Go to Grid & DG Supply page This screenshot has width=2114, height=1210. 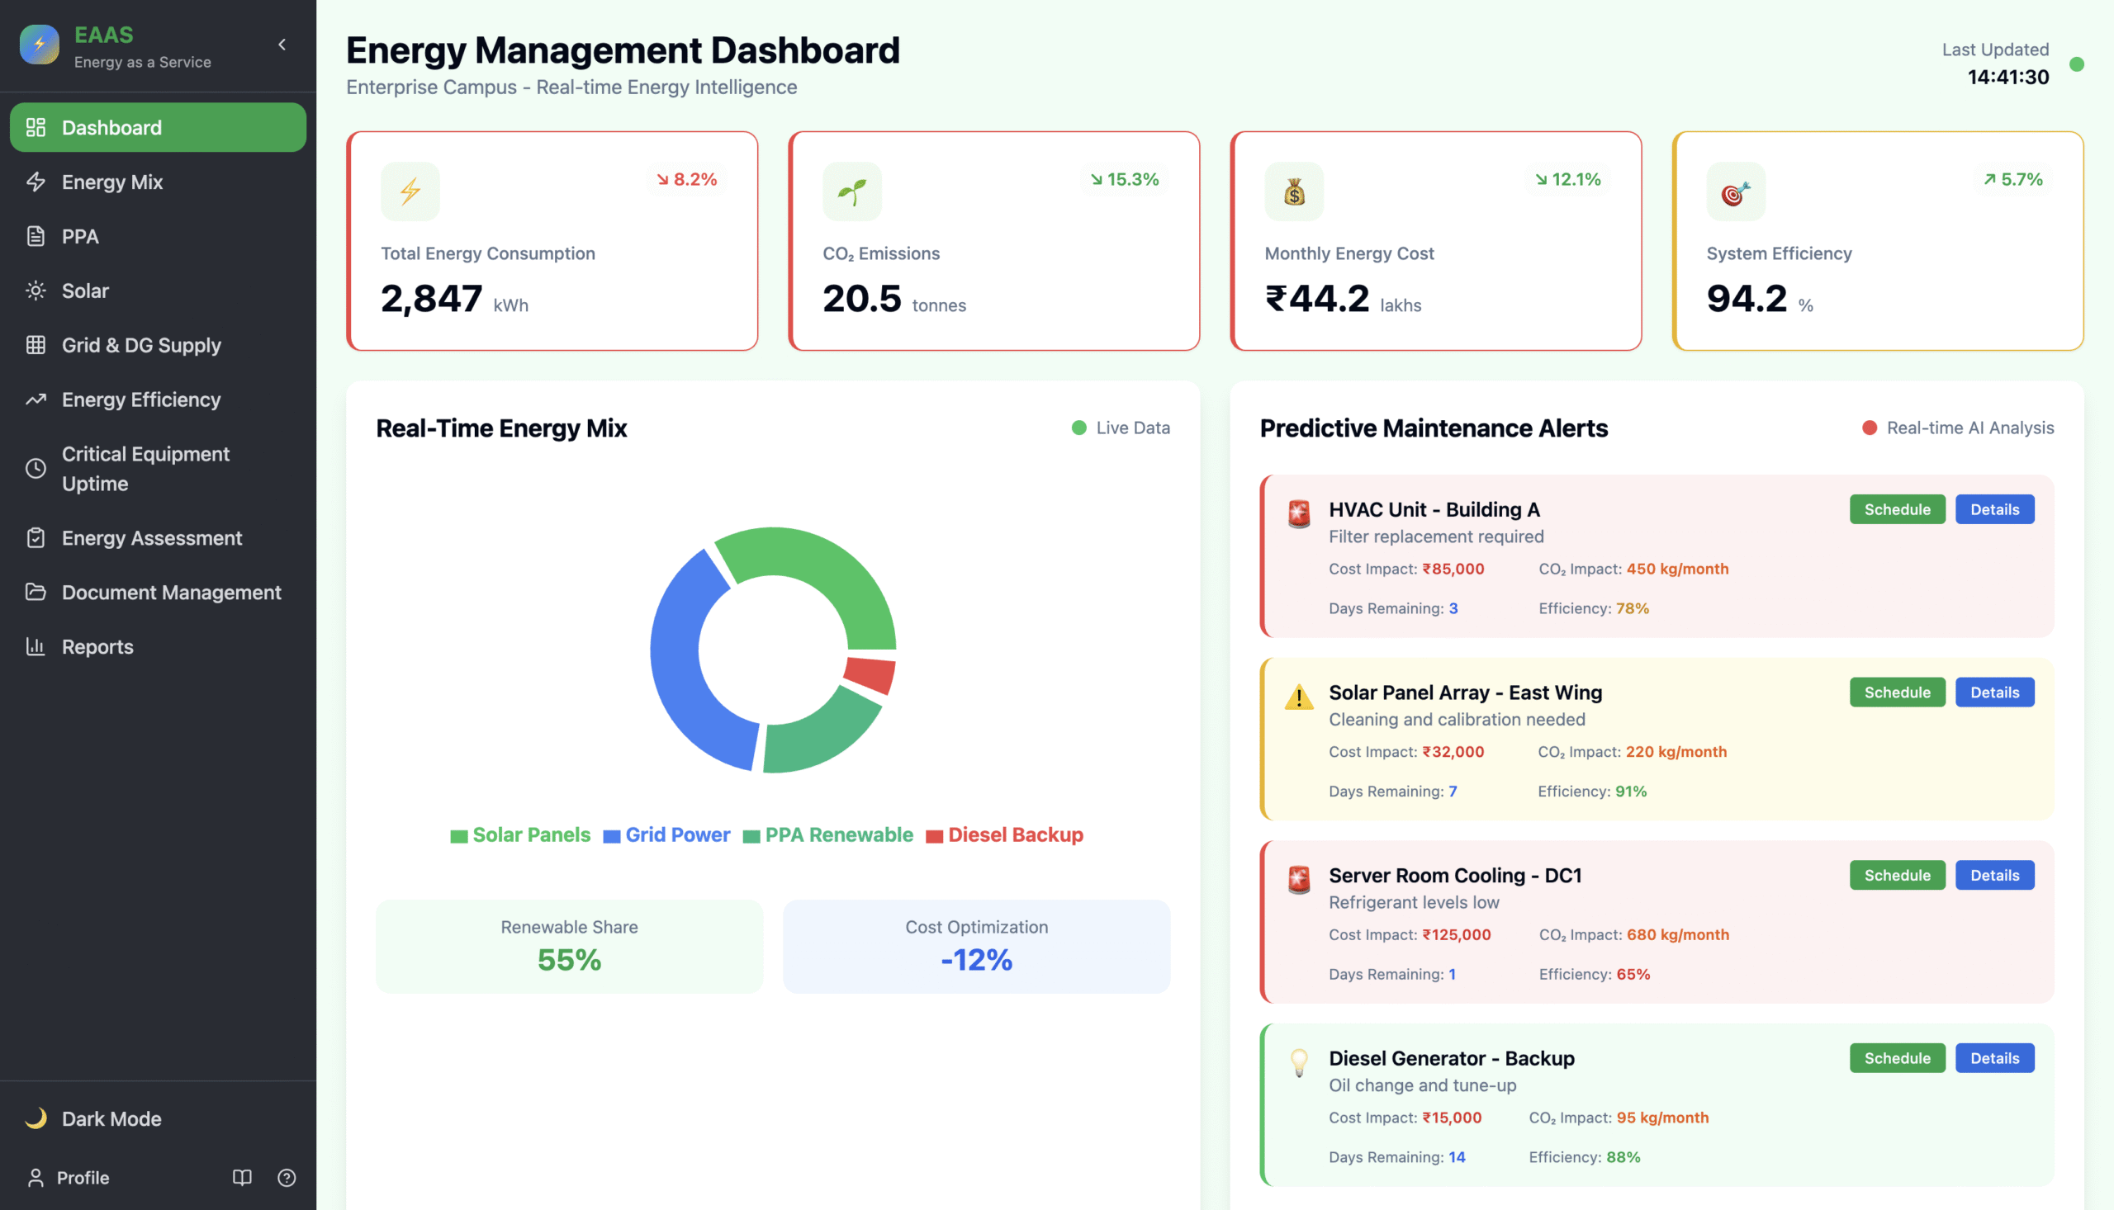coord(140,345)
